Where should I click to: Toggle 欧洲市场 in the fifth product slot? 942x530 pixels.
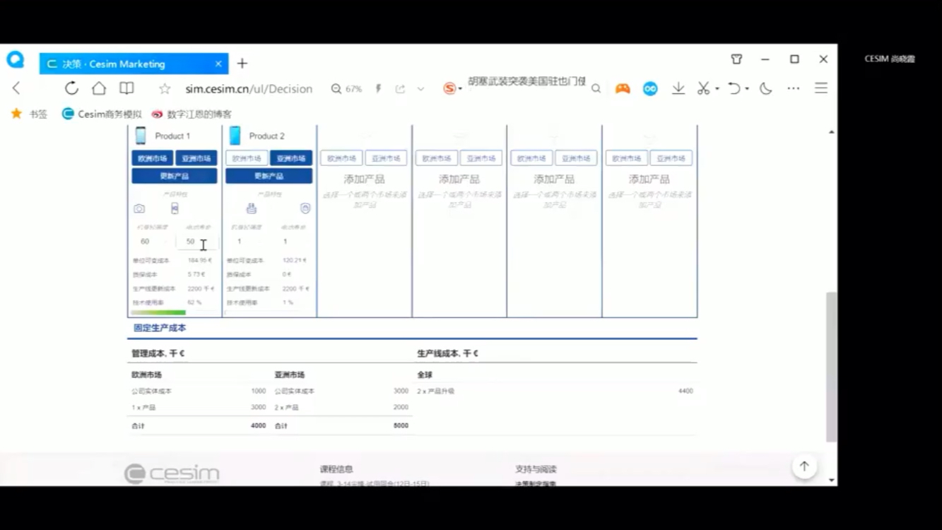tap(531, 158)
